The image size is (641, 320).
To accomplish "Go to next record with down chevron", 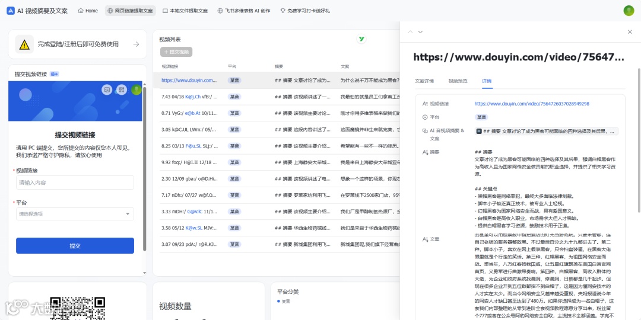I will pyautogui.click(x=420, y=32).
